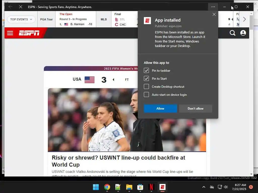Open Microsoft Store taskbar icon
This screenshot has width=258, height=193.
click(140, 187)
